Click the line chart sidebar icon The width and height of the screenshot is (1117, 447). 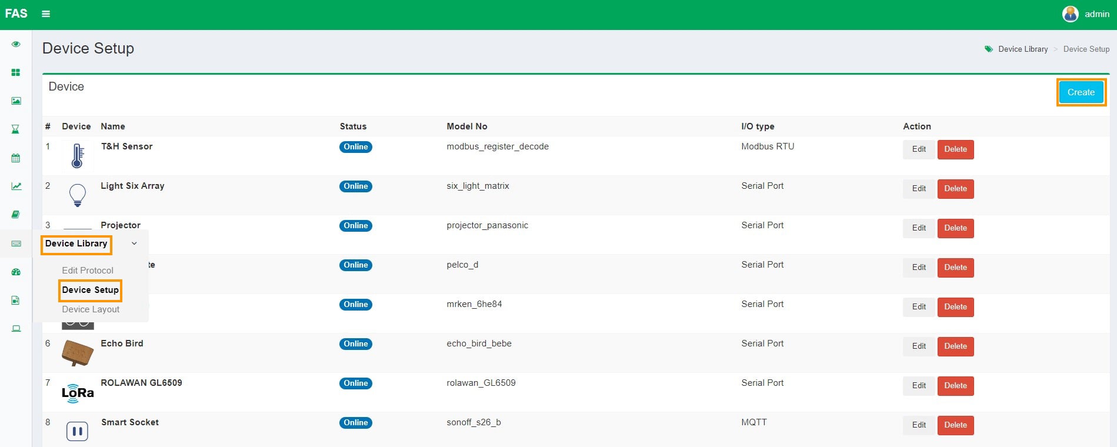pos(16,186)
